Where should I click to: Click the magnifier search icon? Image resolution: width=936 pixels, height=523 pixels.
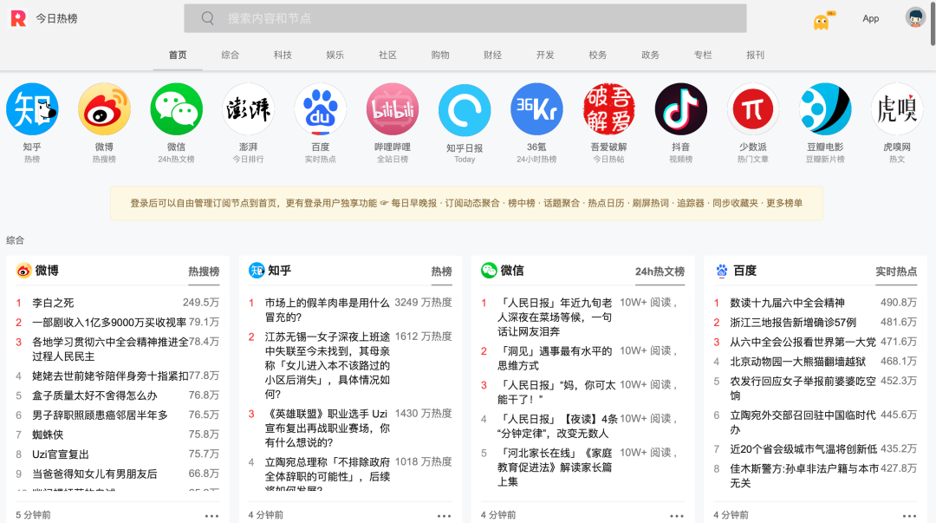click(208, 18)
